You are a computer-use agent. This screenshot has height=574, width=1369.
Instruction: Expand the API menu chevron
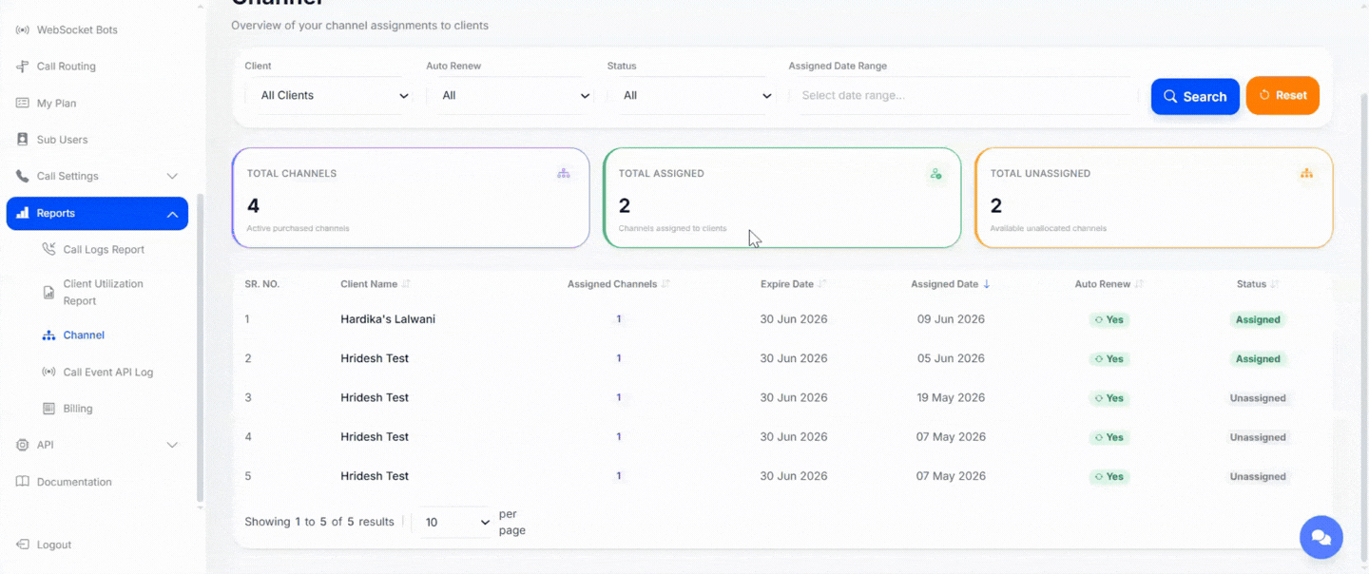[x=172, y=445]
